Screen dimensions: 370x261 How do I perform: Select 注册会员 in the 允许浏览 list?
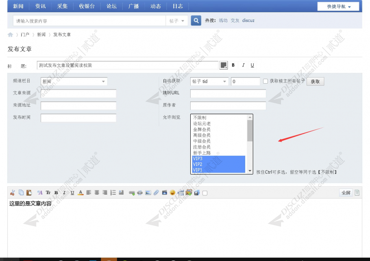(219, 147)
